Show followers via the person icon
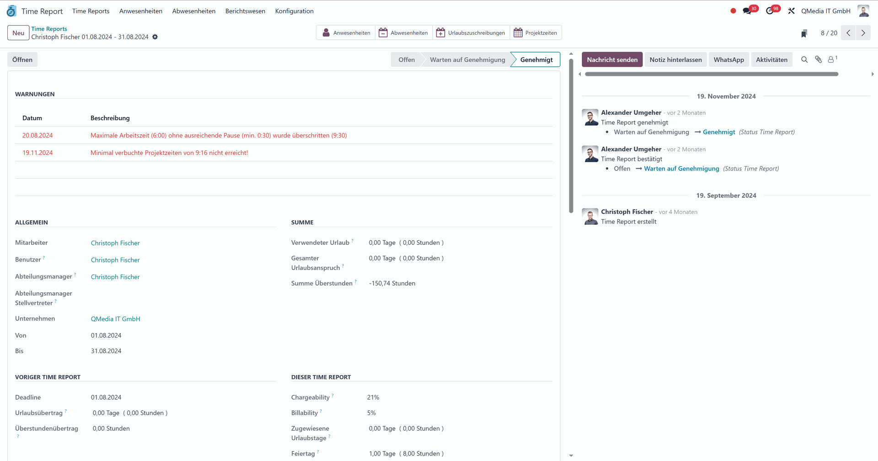878x461 pixels. (x=831, y=60)
